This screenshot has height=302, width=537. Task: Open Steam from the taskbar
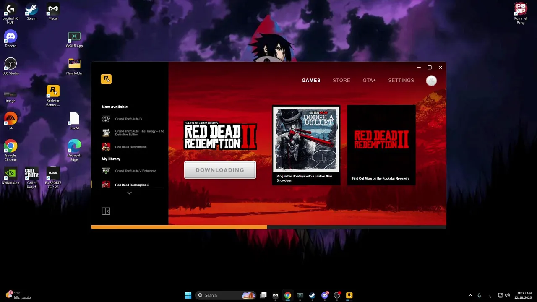point(312,295)
